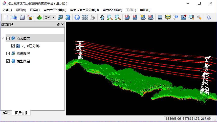Click the save floppy disk icon
Screen dimensions: 217x122
click(22, 17)
